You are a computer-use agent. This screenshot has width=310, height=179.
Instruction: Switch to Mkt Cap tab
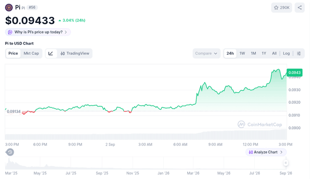point(31,53)
